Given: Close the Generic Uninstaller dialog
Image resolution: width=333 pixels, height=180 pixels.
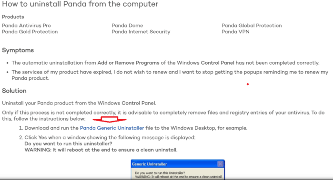Looking at the screenshot, I should [221, 164].
